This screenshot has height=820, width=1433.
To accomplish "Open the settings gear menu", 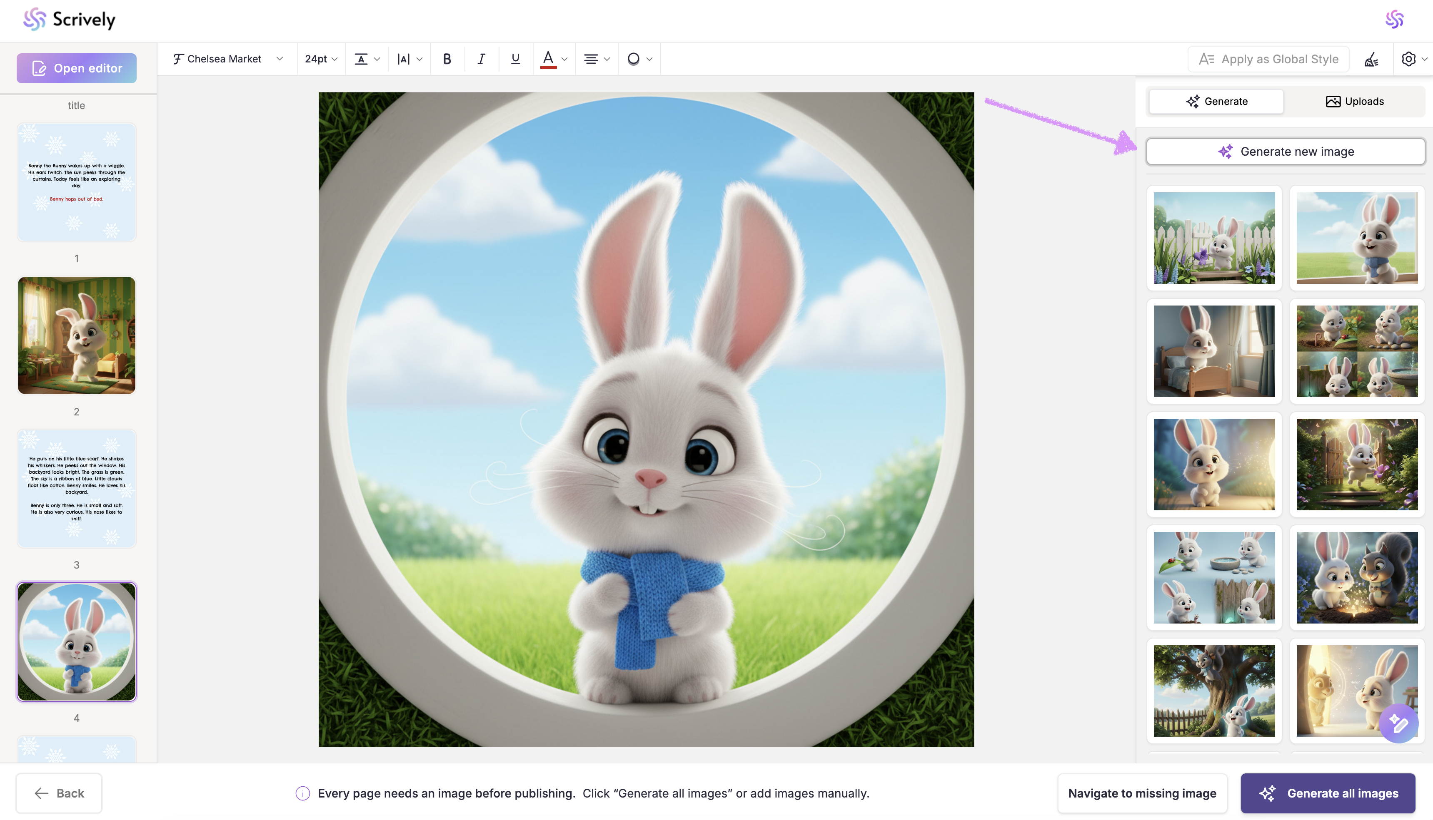I will coord(1408,59).
